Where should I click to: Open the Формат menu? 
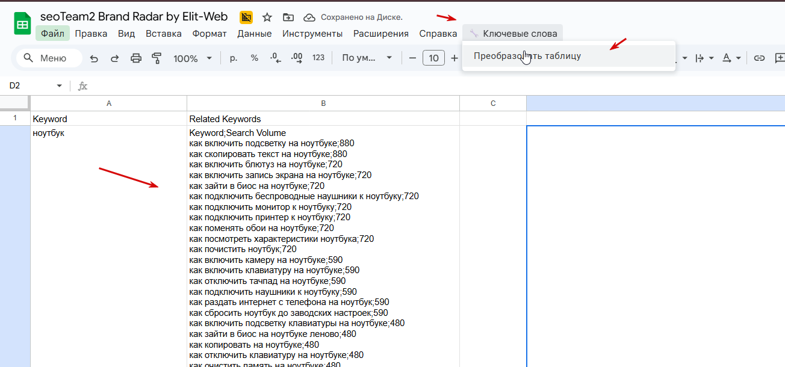coord(209,34)
